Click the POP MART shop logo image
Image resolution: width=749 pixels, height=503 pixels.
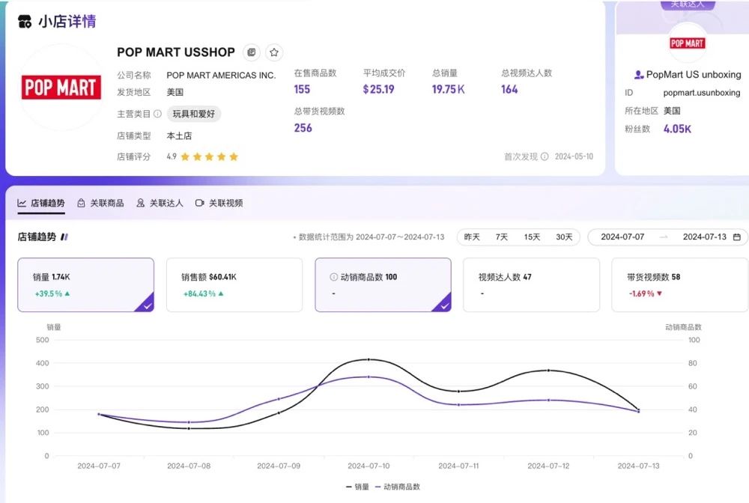click(x=61, y=88)
